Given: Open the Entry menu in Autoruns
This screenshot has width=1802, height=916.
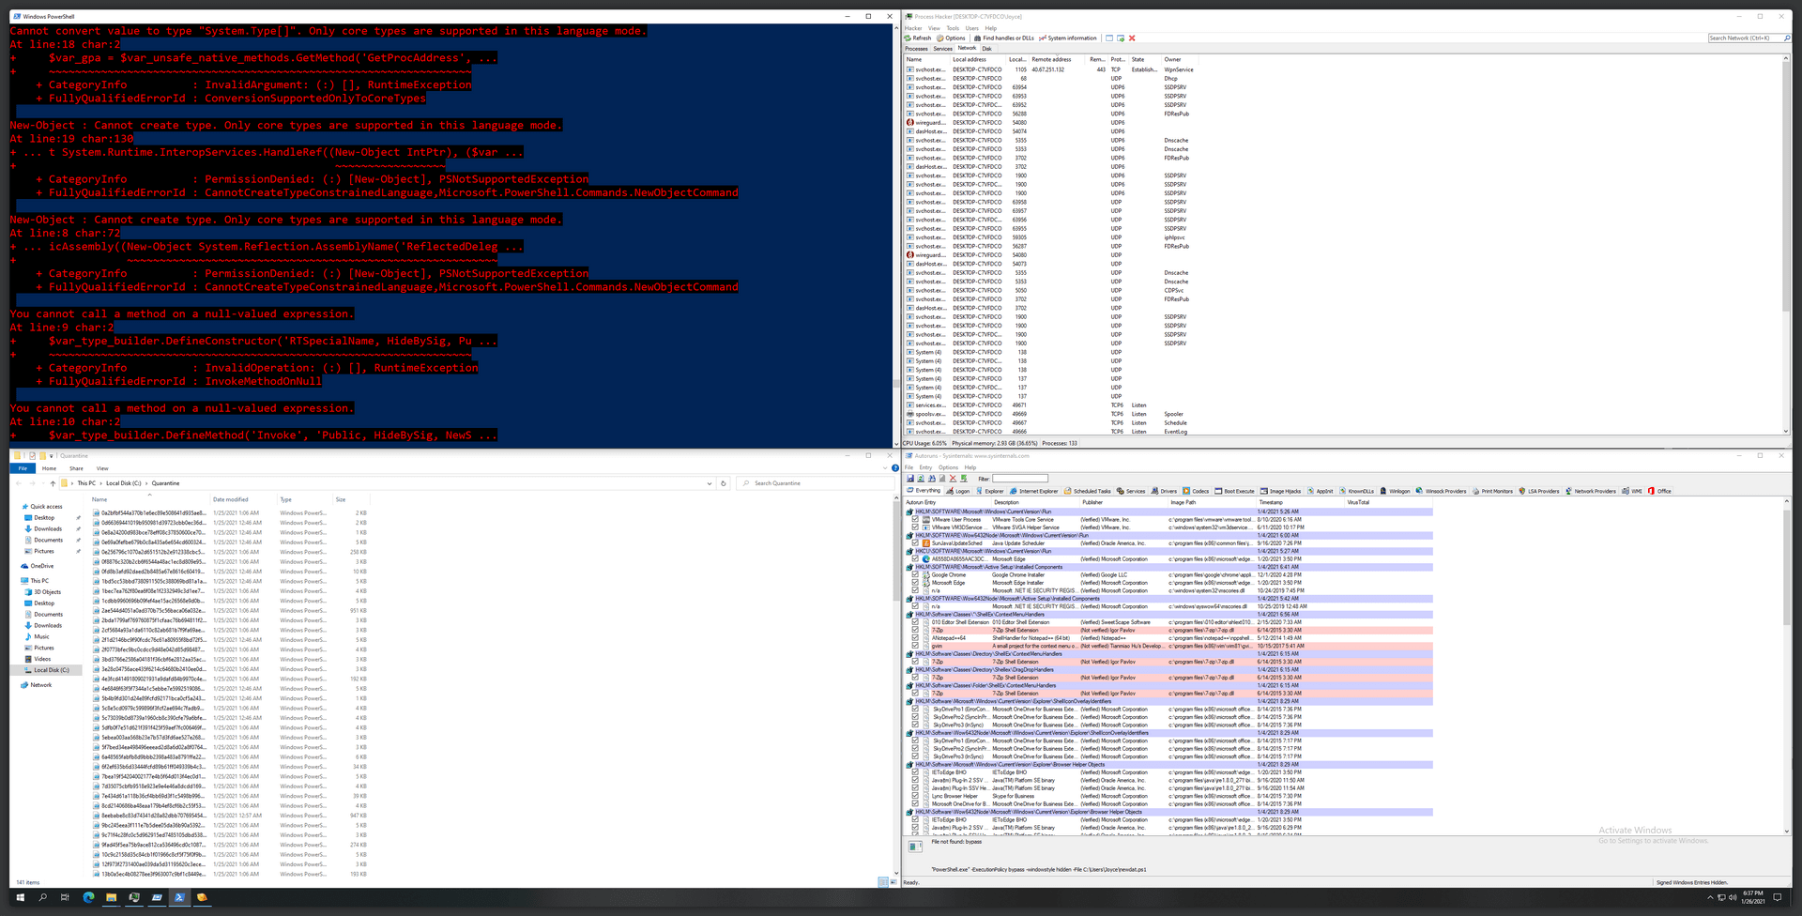Looking at the screenshot, I should 925,467.
